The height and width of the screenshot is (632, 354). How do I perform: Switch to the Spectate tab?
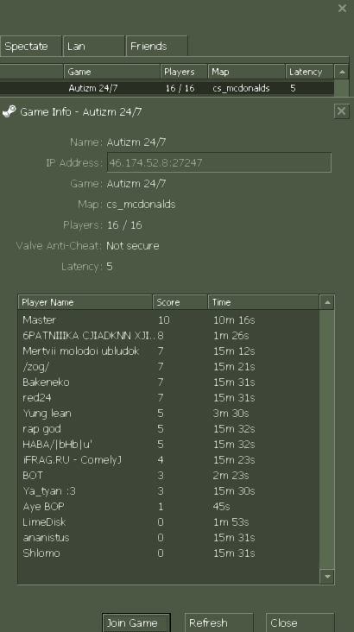coord(30,46)
